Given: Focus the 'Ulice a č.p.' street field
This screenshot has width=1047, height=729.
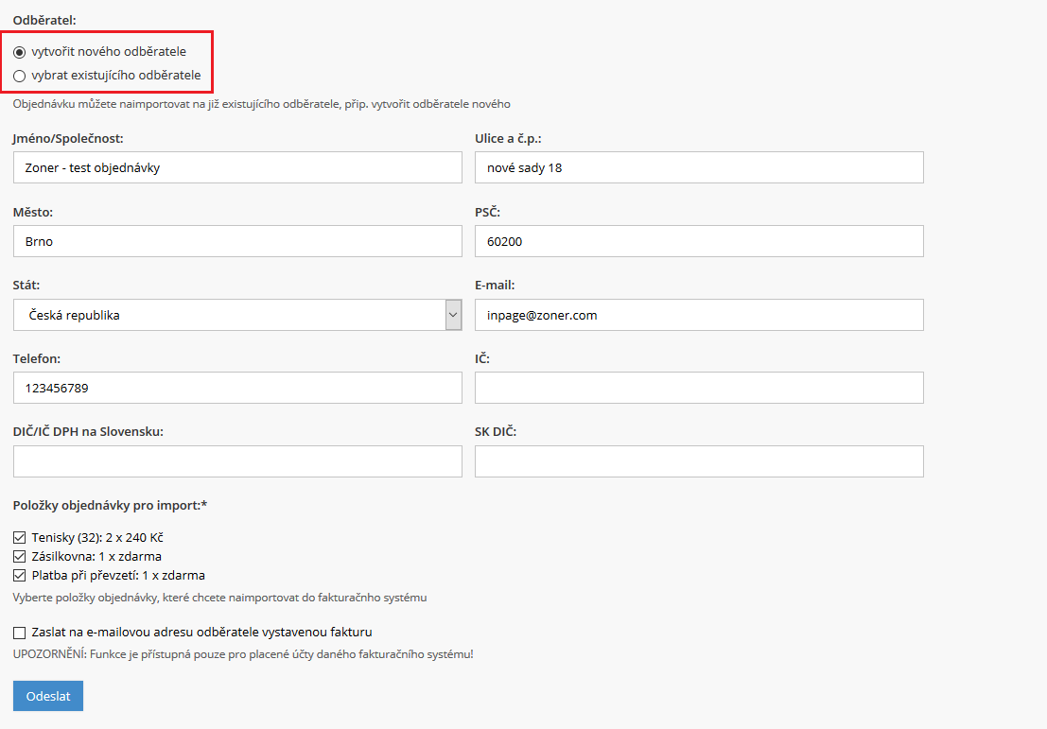Looking at the screenshot, I should pos(698,167).
